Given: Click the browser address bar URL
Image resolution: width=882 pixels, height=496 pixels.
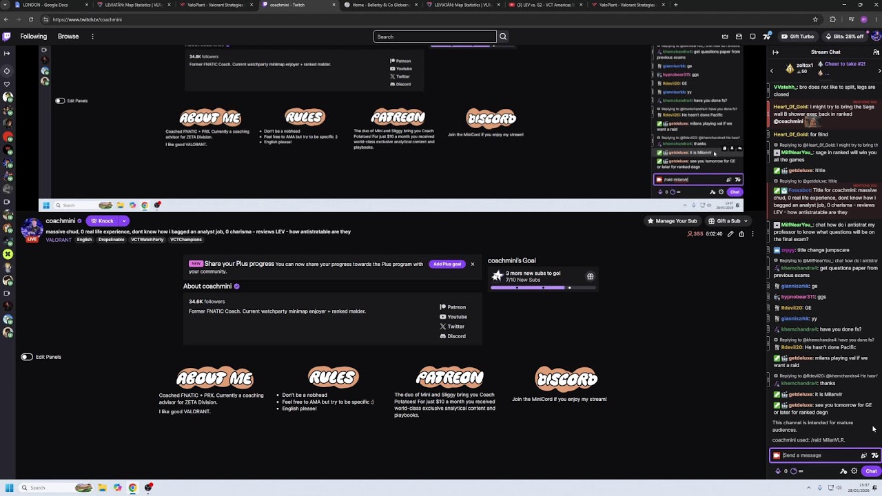Looking at the screenshot, I should [87, 19].
